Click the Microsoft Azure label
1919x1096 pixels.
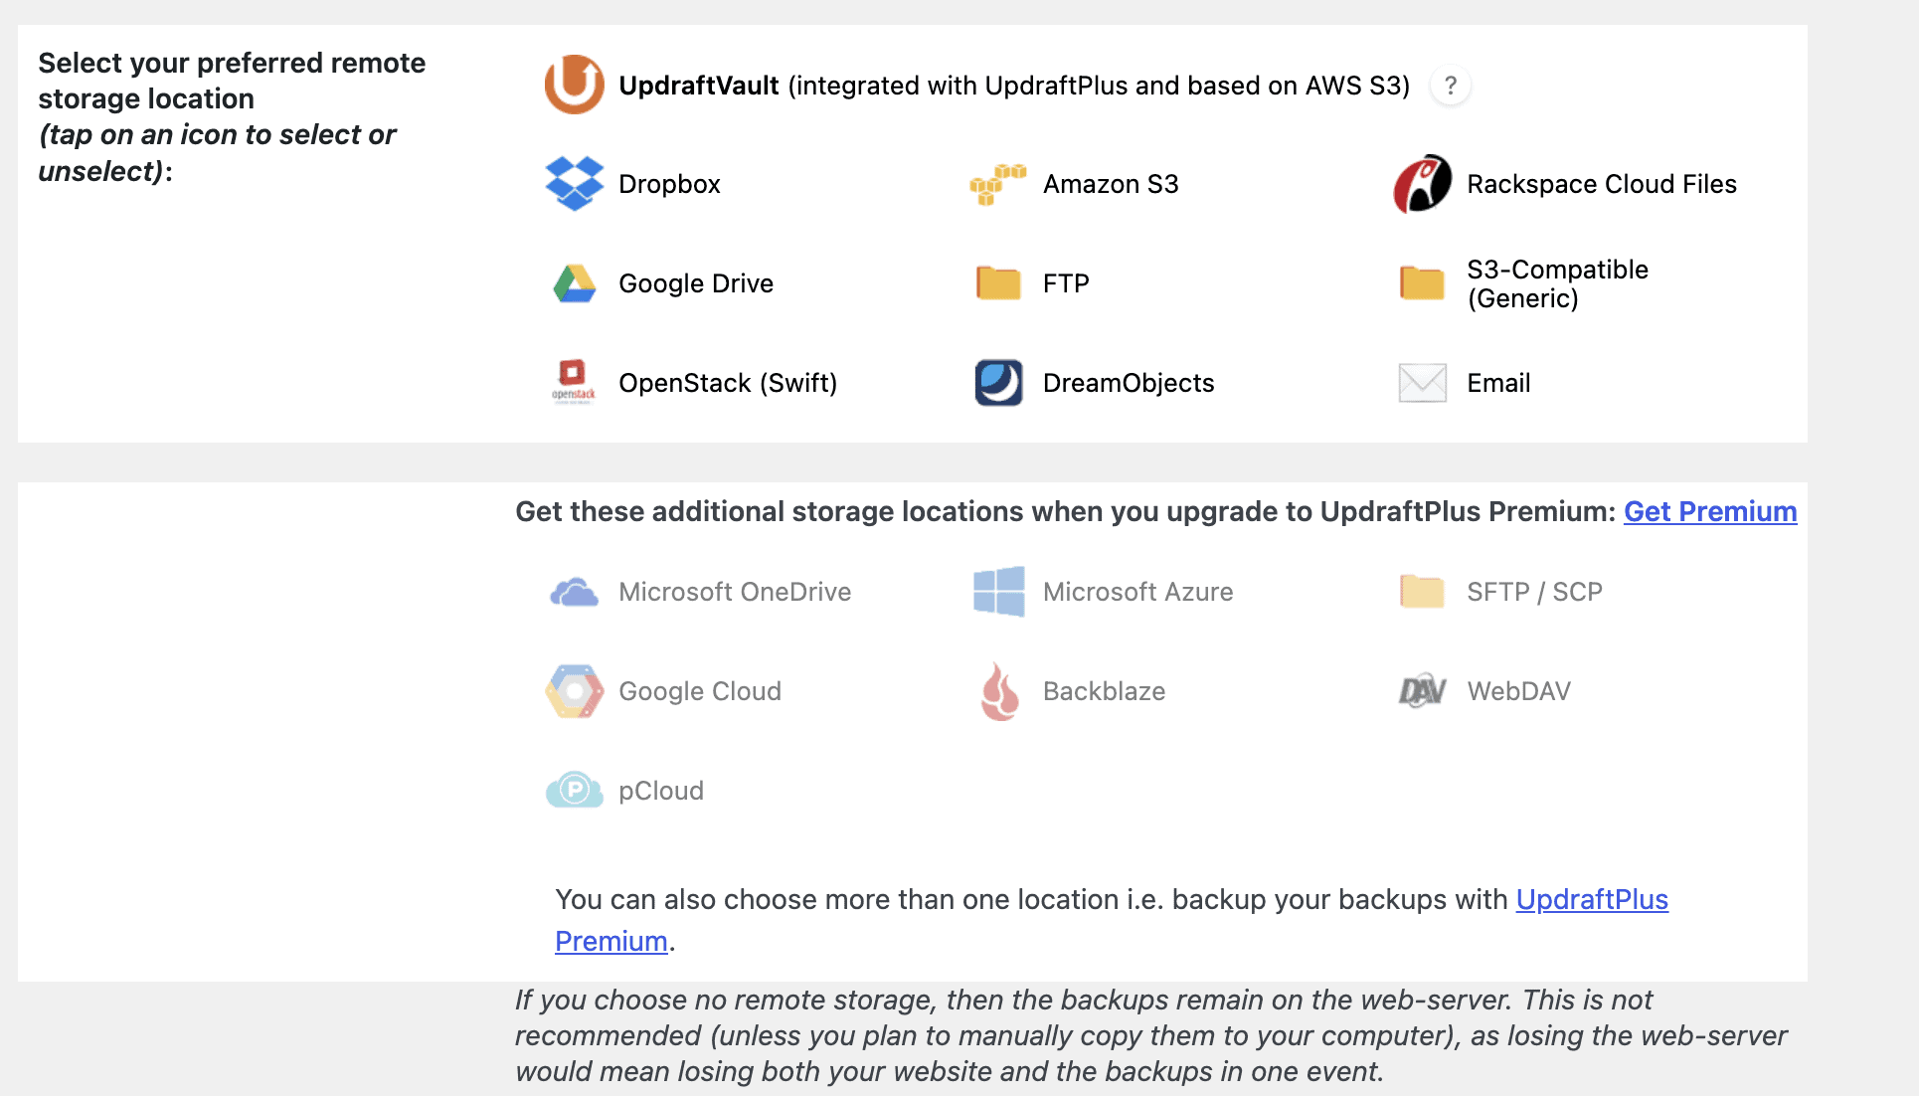point(1137,592)
